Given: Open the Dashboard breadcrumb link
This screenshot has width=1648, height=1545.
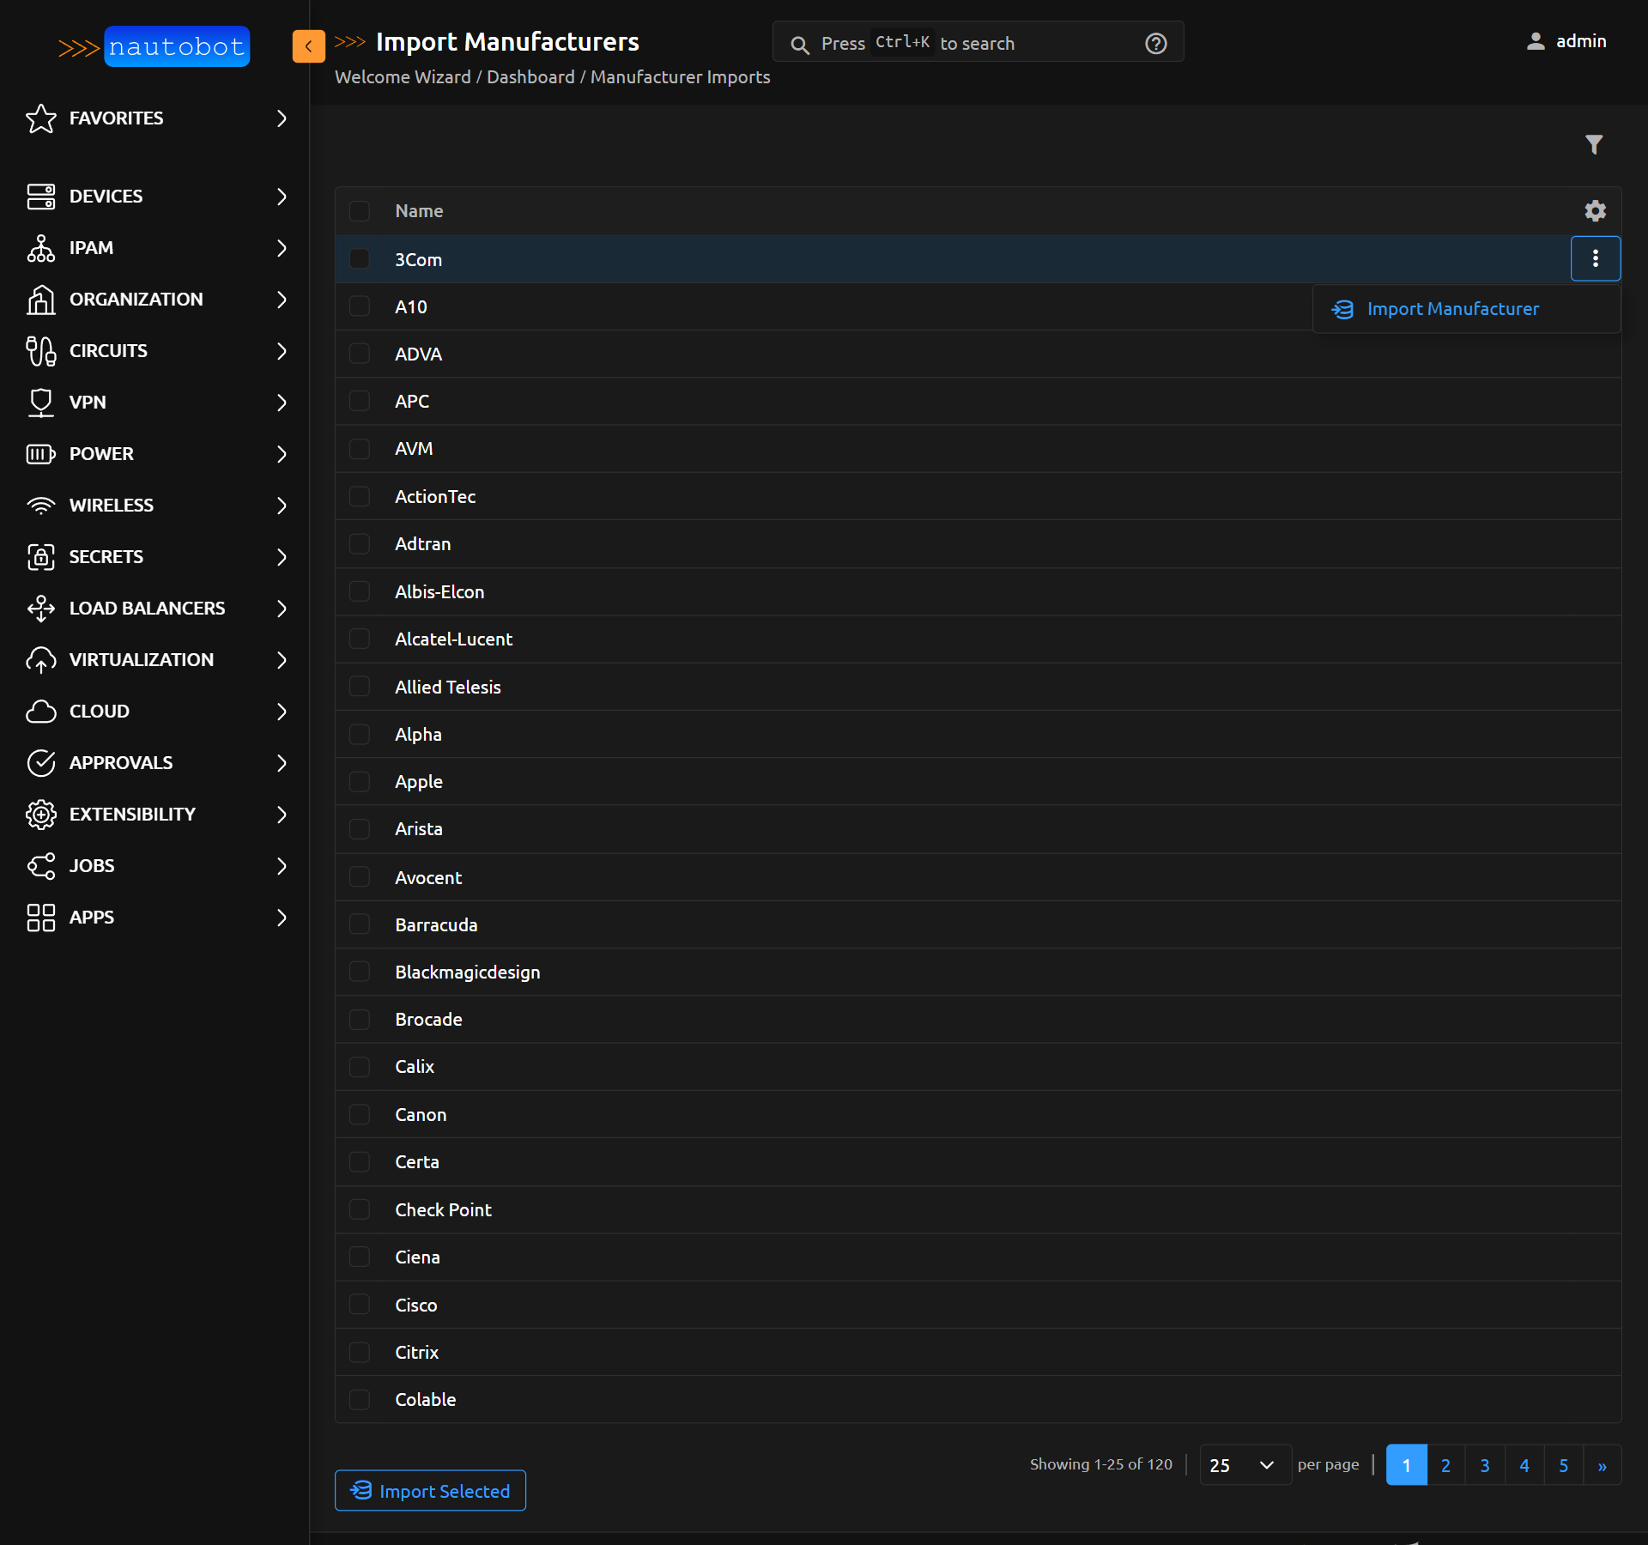Looking at the screenshot, I should click(x=530, y=77).
